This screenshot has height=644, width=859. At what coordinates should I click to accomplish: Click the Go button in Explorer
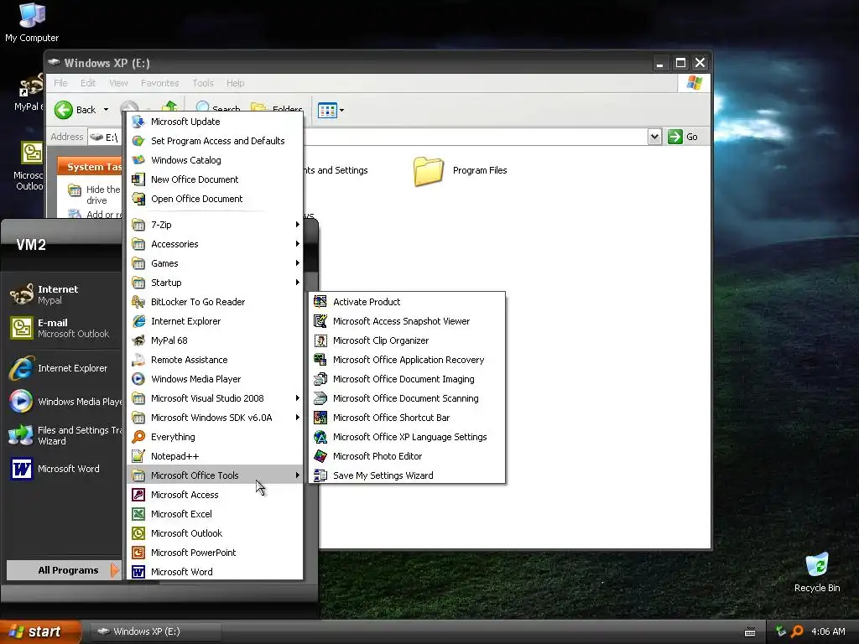(x=683, y=137)
